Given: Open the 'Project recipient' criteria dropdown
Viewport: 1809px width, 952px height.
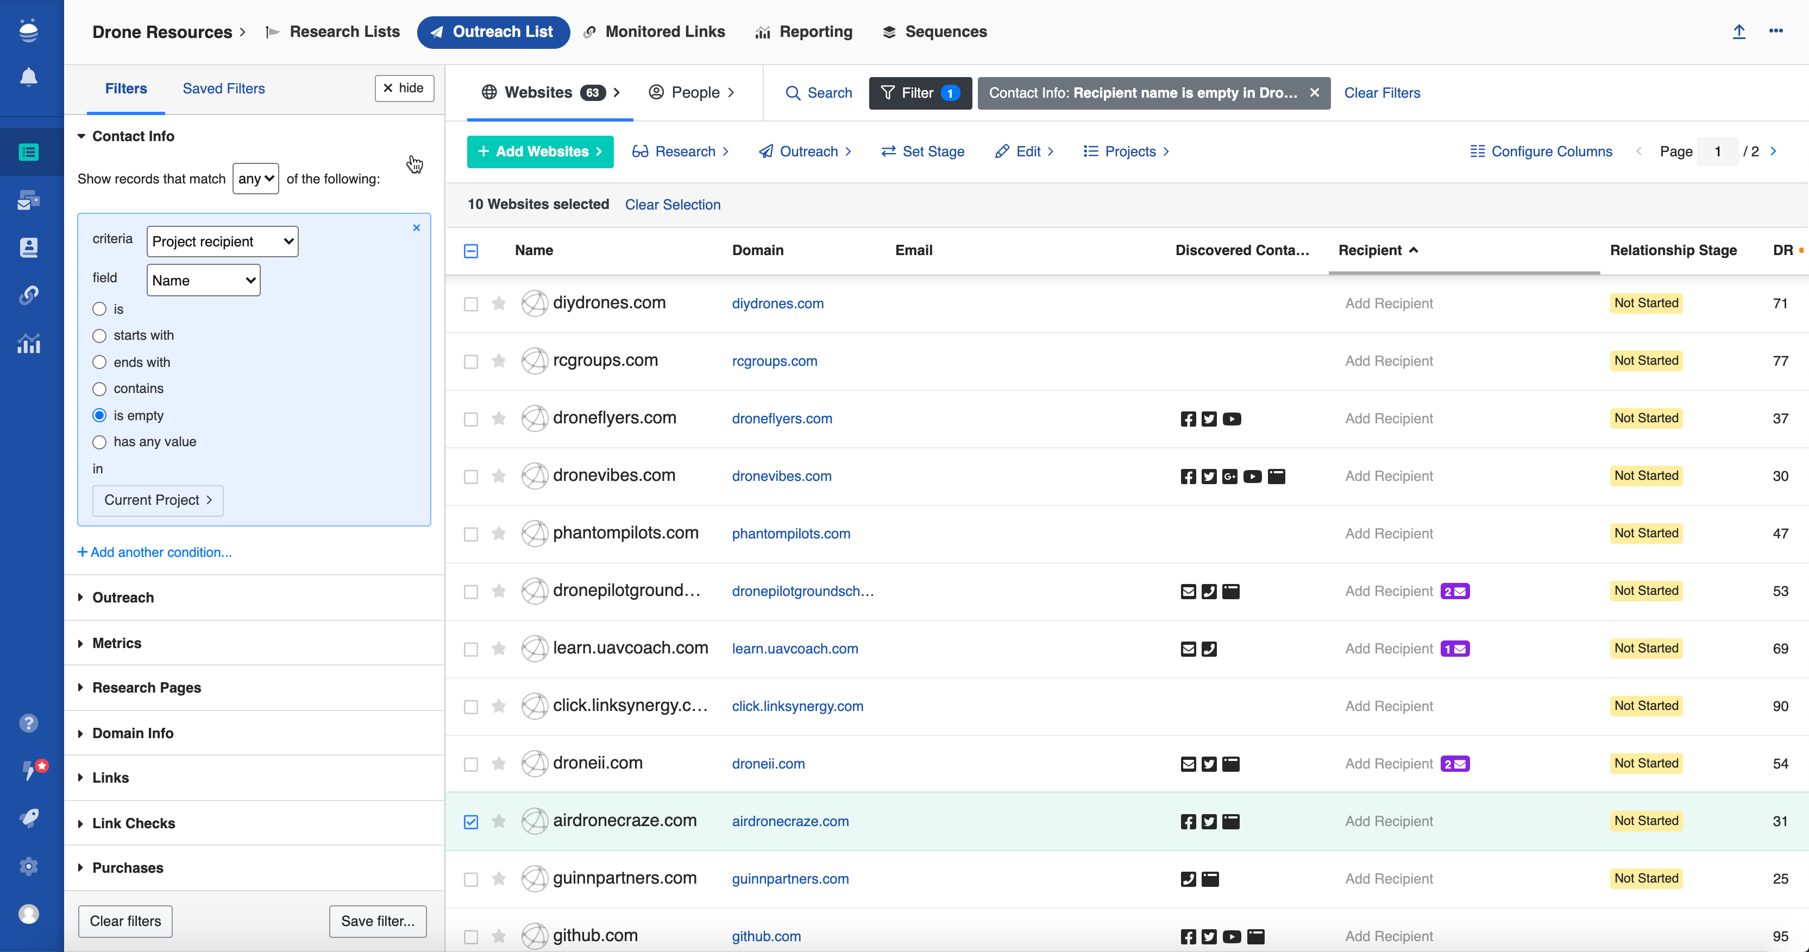Looking at the screenshot, I should click(x=222, y=242).
